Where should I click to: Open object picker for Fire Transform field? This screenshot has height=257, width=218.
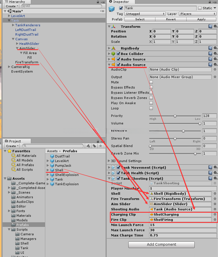coord(215,199)
